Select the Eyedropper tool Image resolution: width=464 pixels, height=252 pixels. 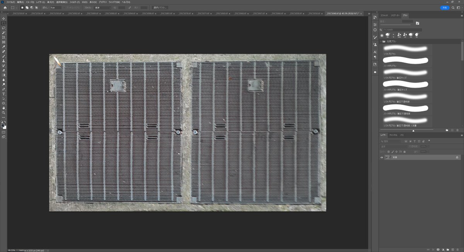[3, 47]
